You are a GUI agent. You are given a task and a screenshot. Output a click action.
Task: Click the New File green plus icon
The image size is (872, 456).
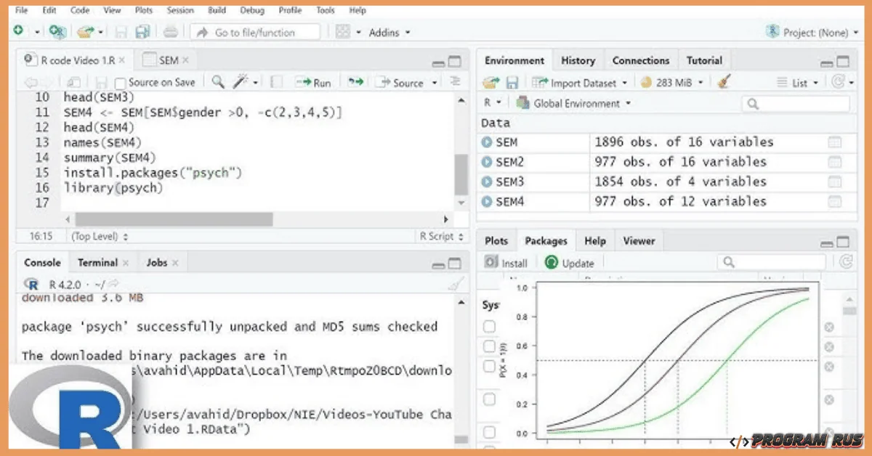click(17, 31)
